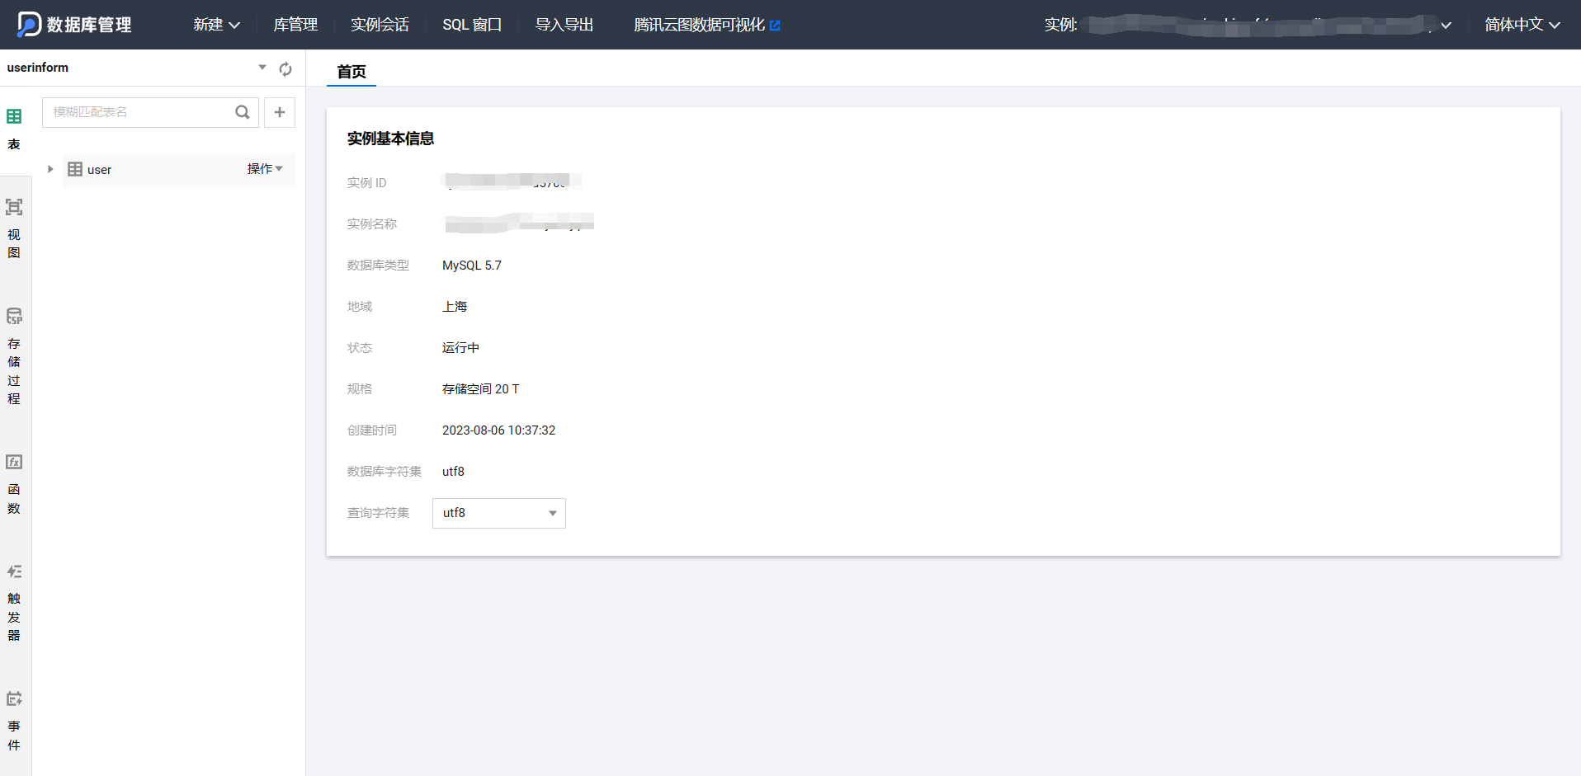Open the SQL 窗口 menu item
The width and height of the screenshot is (1581, 776).
pos(472,25)
